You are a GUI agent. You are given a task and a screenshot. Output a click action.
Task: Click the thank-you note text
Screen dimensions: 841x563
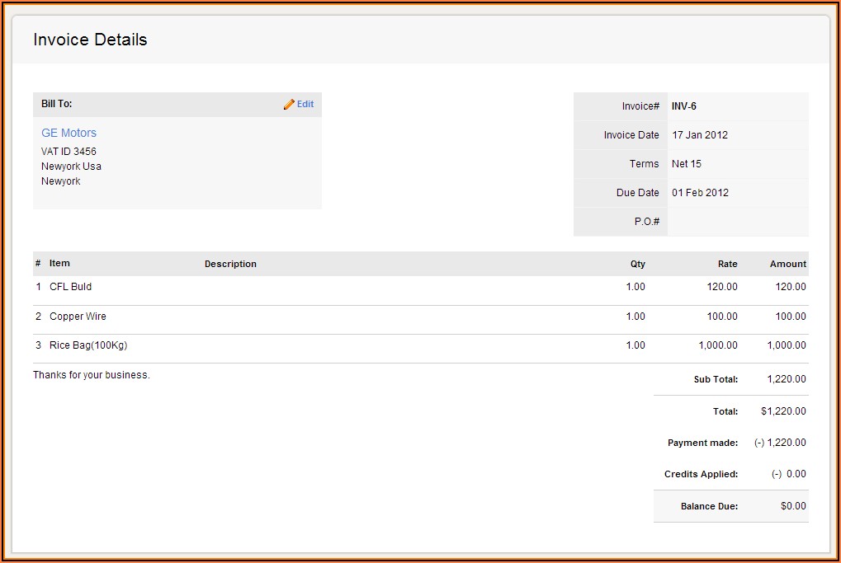90,374
